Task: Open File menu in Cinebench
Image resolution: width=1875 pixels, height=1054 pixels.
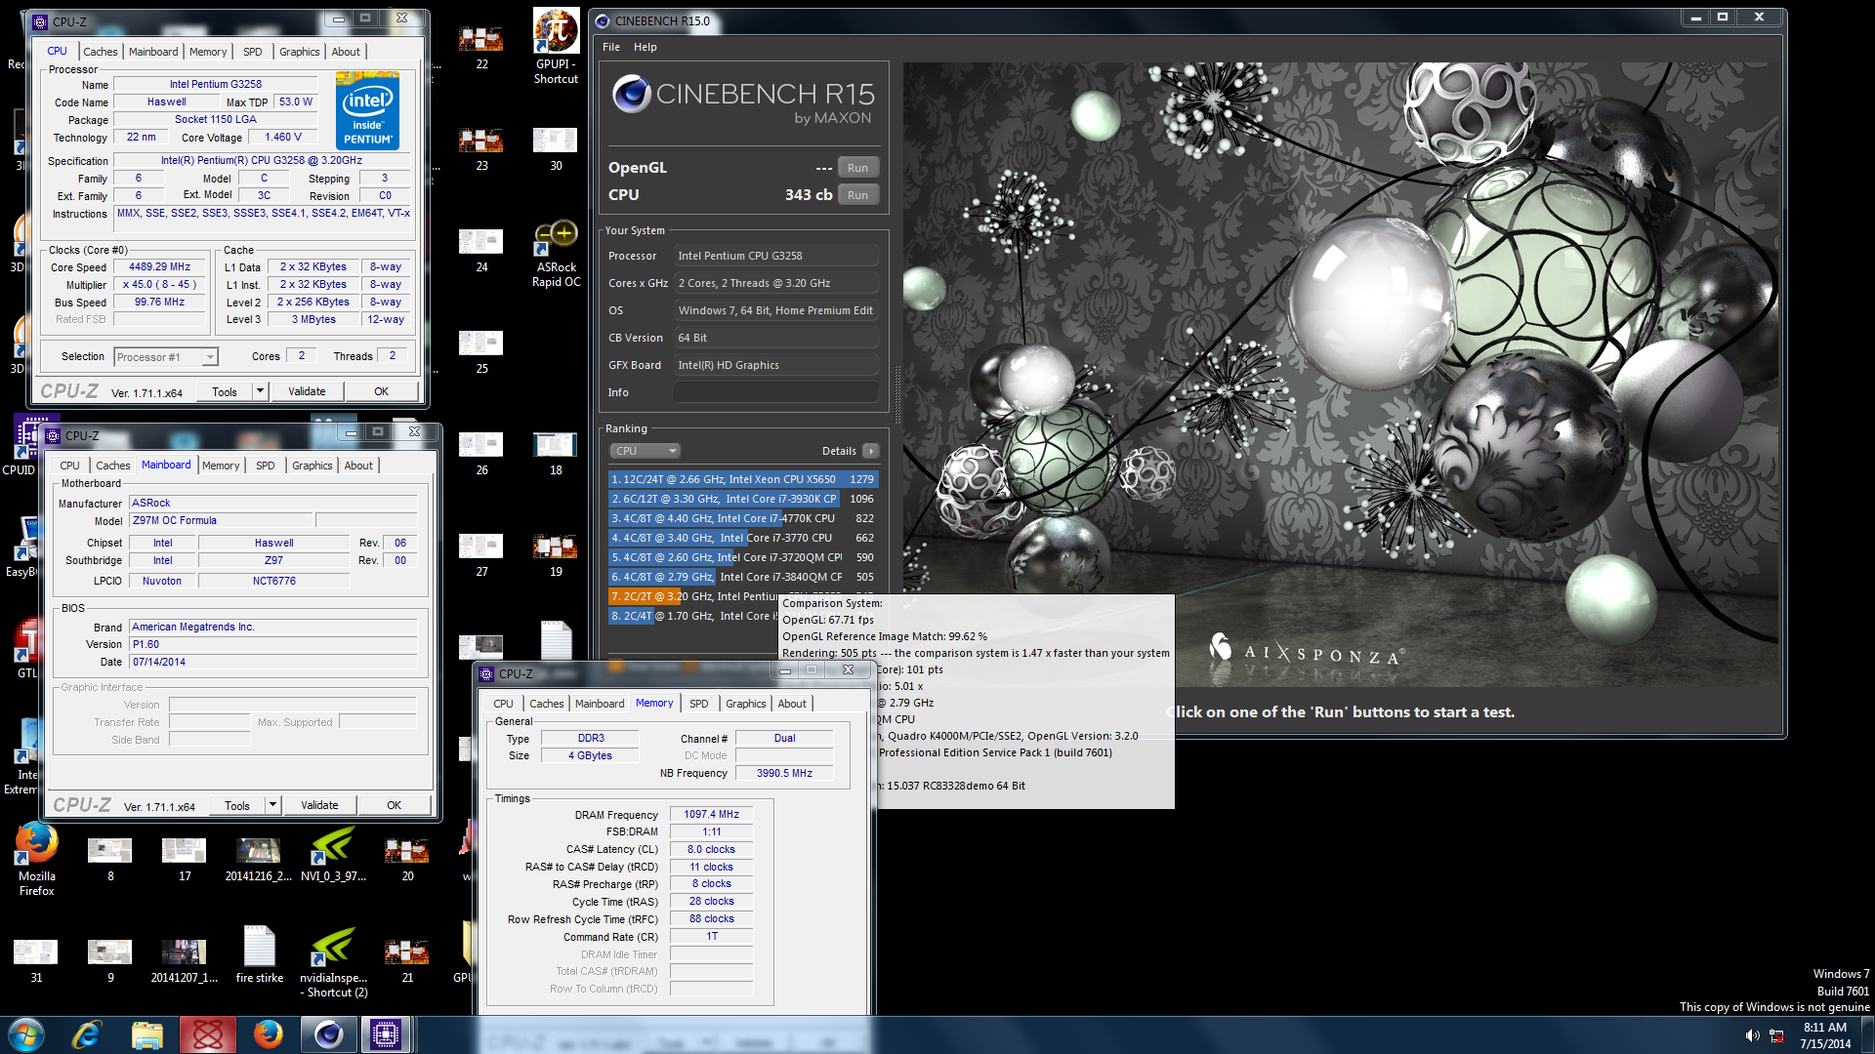Action: (611, 47)
